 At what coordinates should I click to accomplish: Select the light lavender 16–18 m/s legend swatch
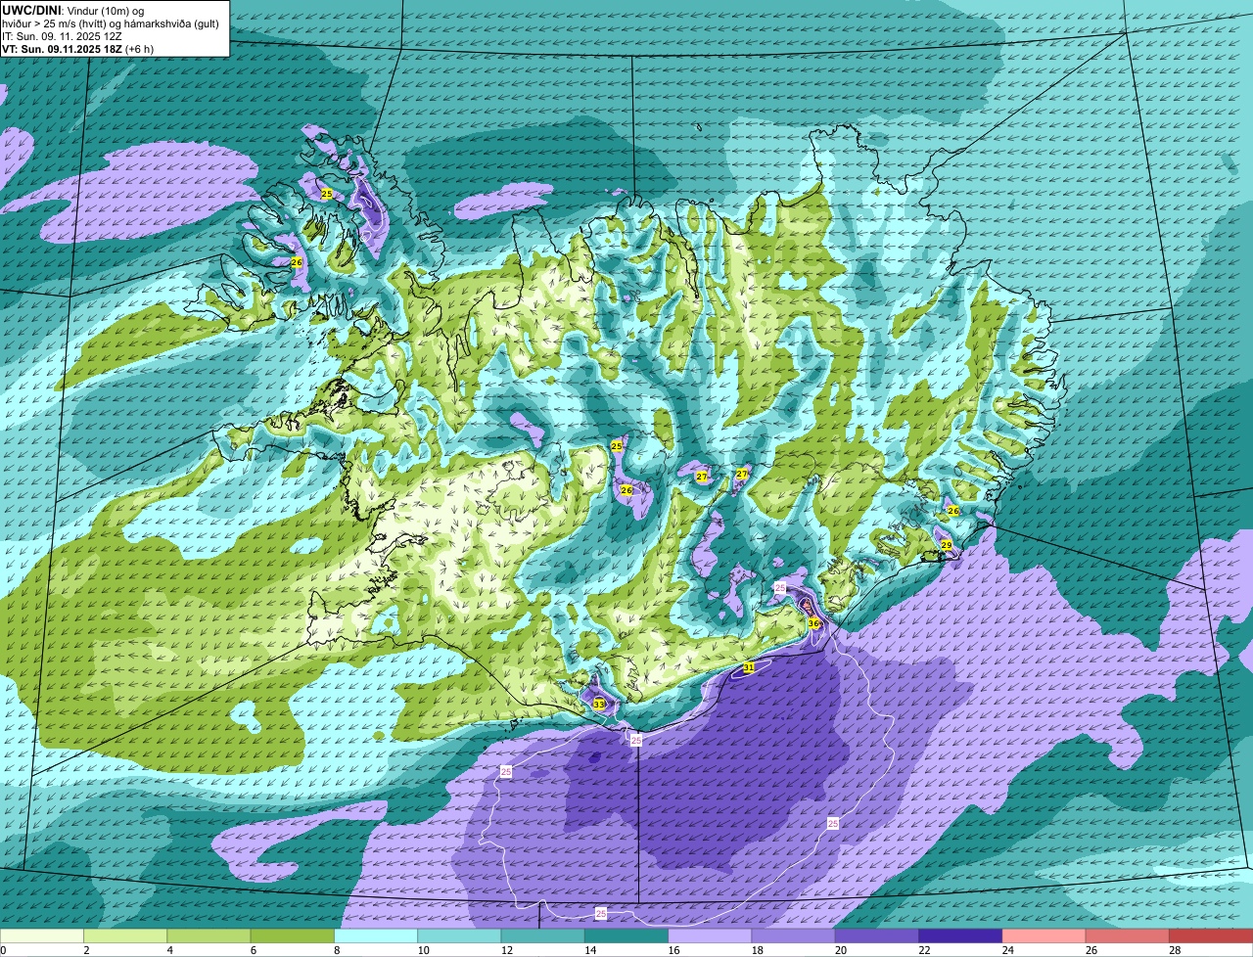coord(710,936)
